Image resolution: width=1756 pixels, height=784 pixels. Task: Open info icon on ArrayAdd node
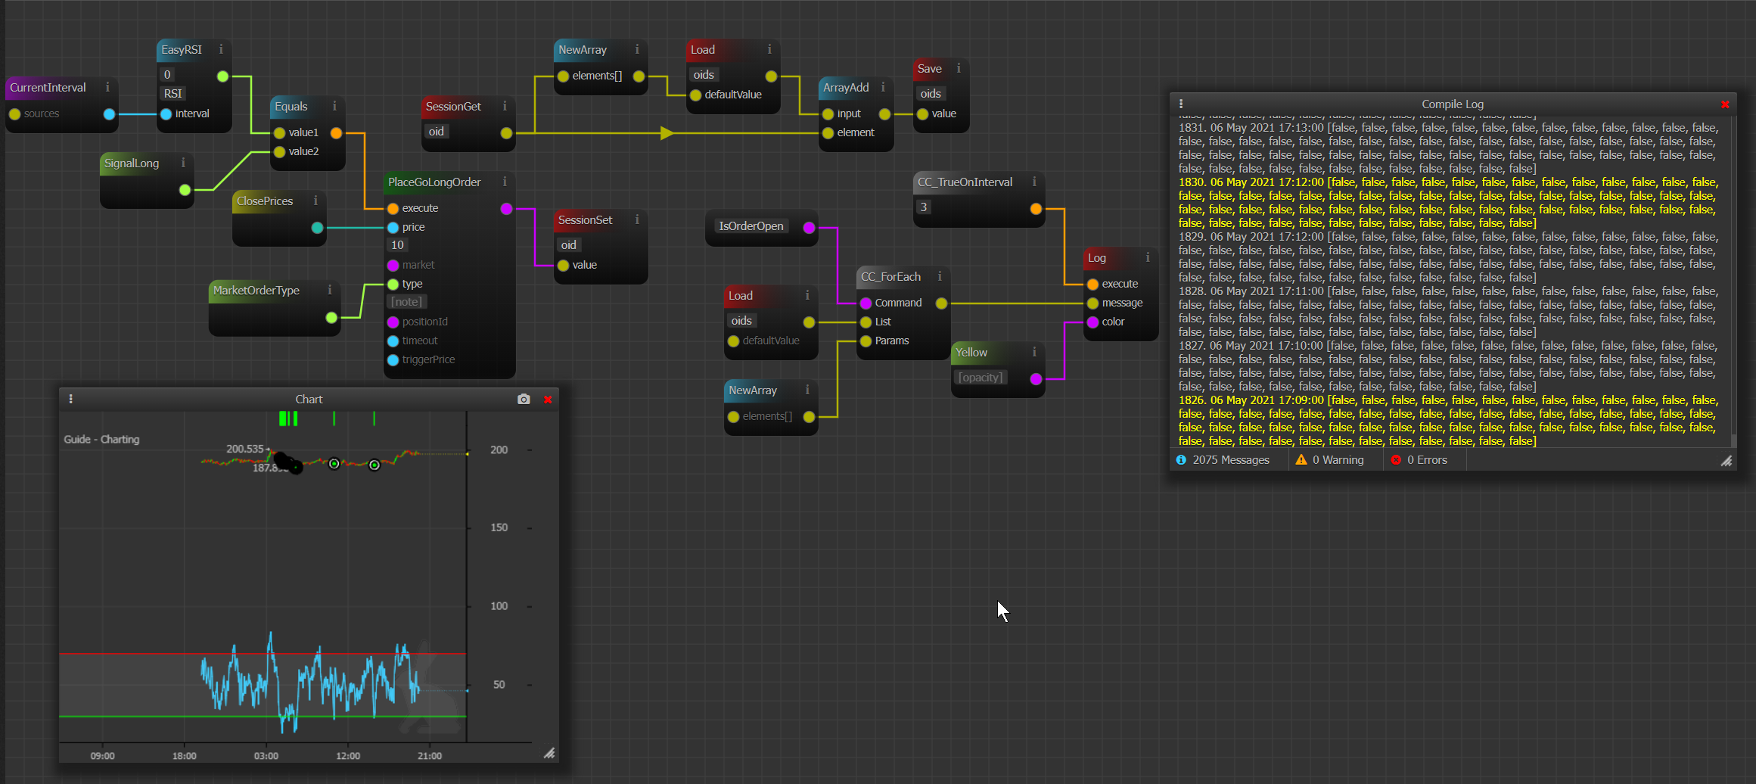[883, 87]
